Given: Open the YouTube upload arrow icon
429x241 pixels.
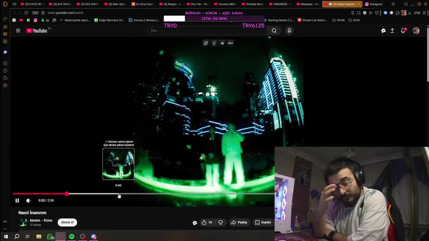Looking at the screenshot, I should point(392,30).
